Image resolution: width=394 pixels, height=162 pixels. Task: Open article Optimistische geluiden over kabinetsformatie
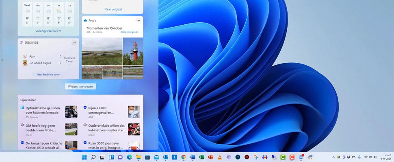(43, 111)
